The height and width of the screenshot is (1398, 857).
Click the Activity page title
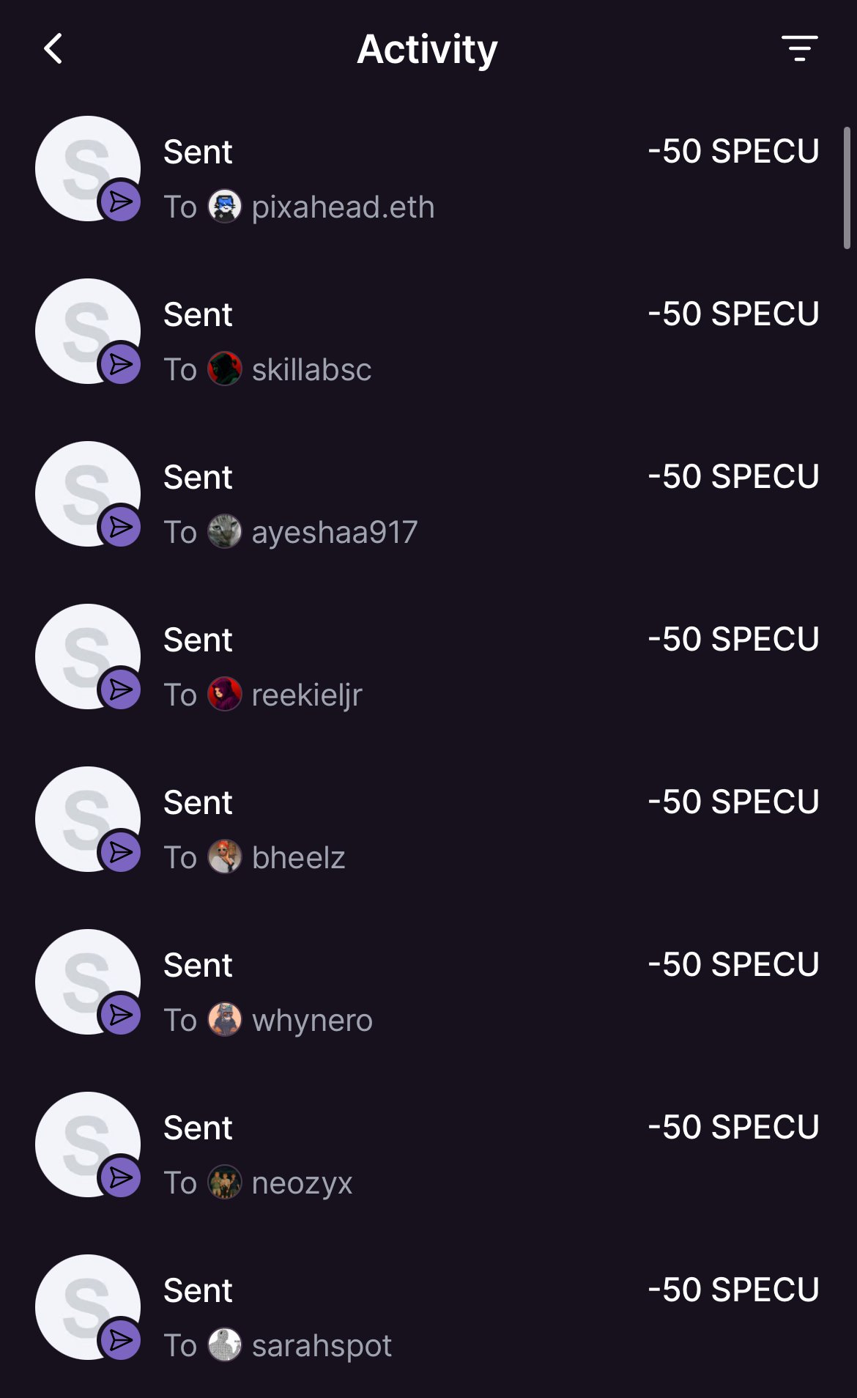point(427,49)
